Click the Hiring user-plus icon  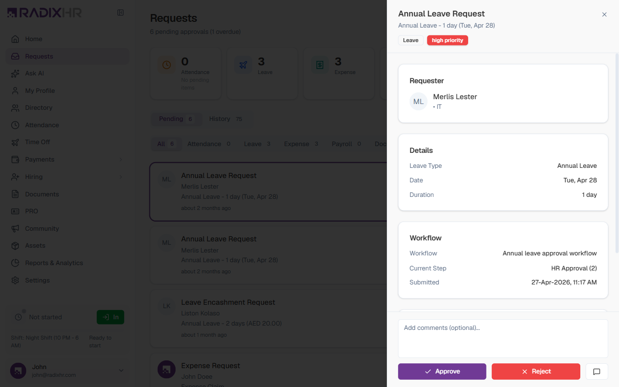[x=15, y=177]
